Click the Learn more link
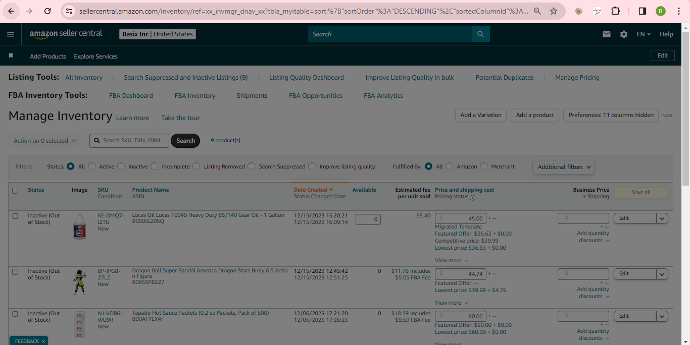The width and height of the screenshot is (690, 345). coord(132,118)
